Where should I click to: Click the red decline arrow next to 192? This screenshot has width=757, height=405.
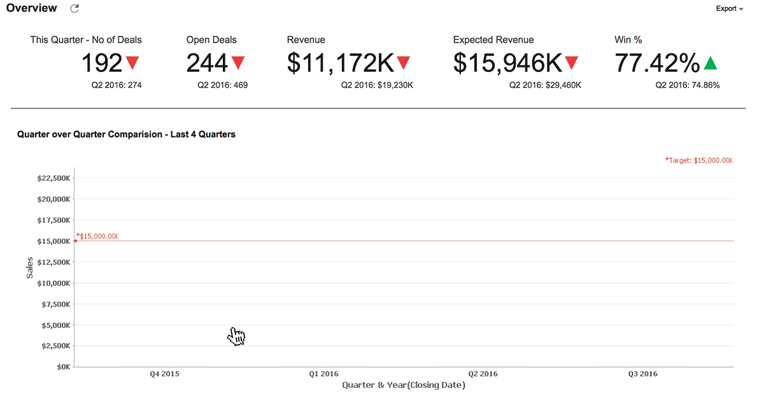133,63
